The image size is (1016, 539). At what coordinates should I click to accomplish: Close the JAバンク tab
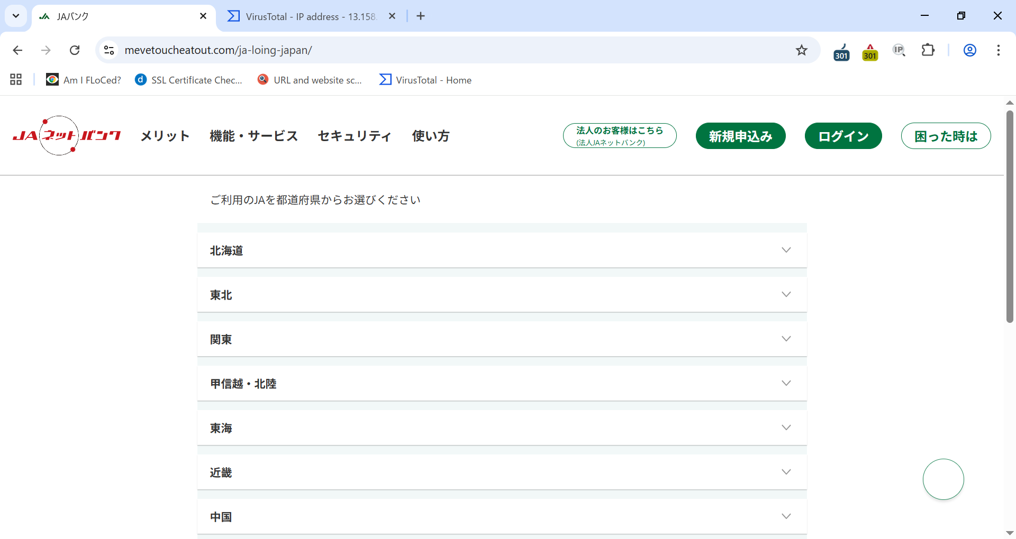[x=203, y=16]
